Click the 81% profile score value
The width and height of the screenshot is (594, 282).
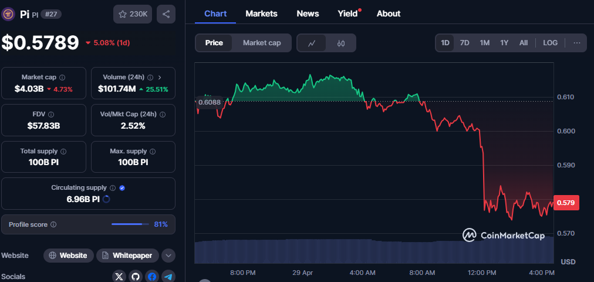point(161,224)
